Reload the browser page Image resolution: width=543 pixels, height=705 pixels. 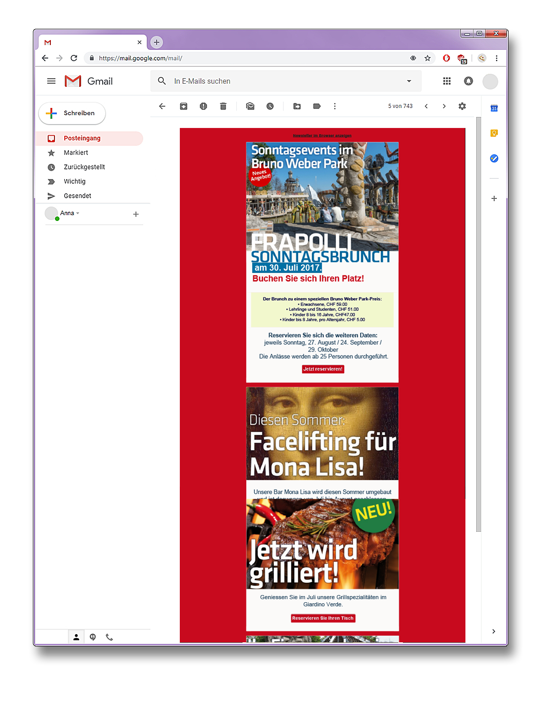click(x=74, y=58)
